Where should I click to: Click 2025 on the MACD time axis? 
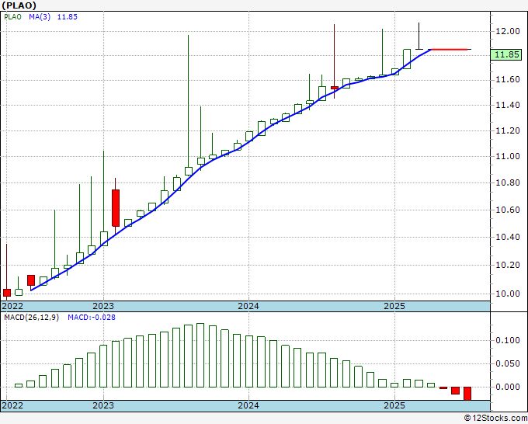click(394, 405)
